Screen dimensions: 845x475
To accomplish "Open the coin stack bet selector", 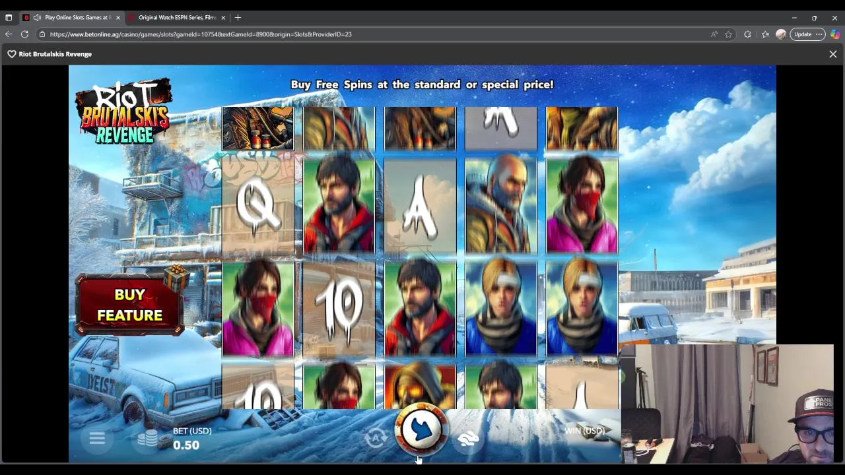I will (x=149, y=439).
